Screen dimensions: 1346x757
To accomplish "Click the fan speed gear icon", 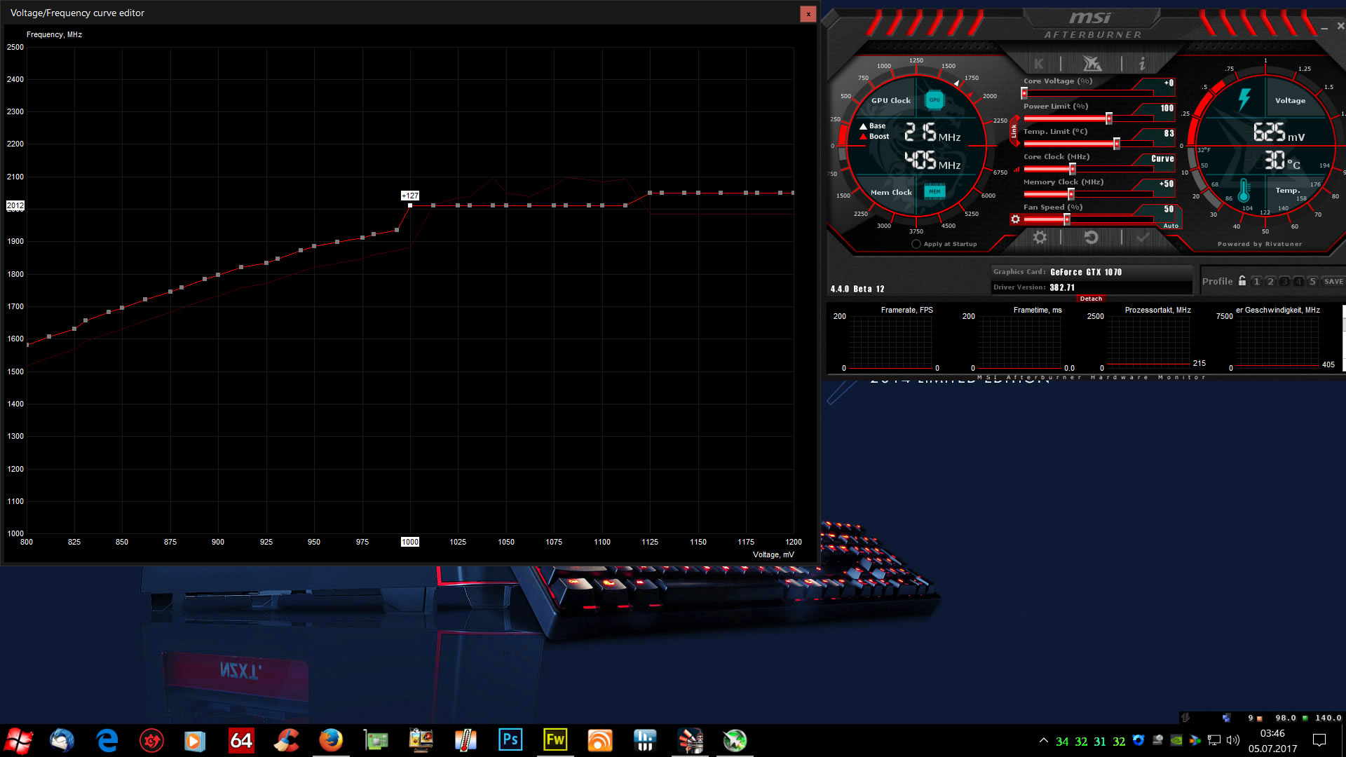I will click(x=1015, y=219).
